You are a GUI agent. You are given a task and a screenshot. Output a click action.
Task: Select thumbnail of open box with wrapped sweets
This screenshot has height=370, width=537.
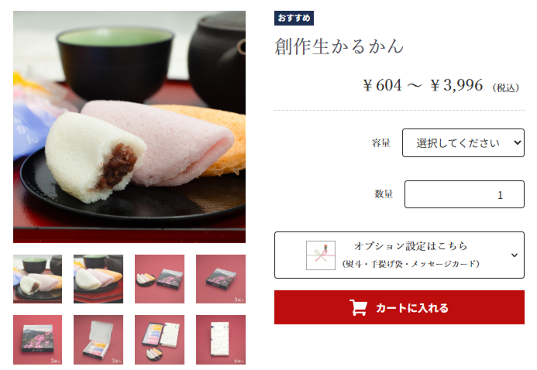[x=160, y=340]
